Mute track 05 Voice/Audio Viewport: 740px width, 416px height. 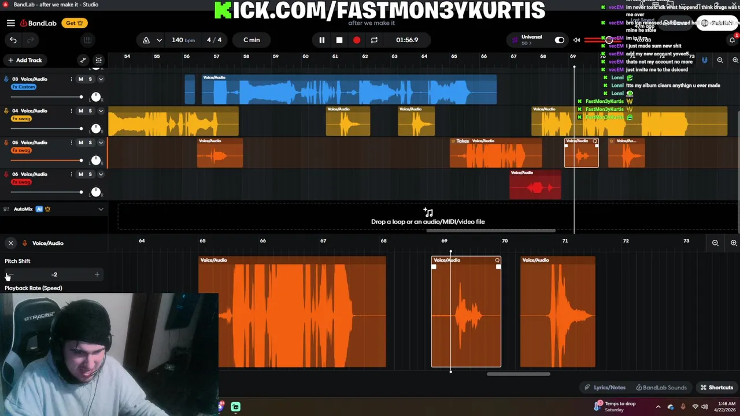tap(81, 143)
